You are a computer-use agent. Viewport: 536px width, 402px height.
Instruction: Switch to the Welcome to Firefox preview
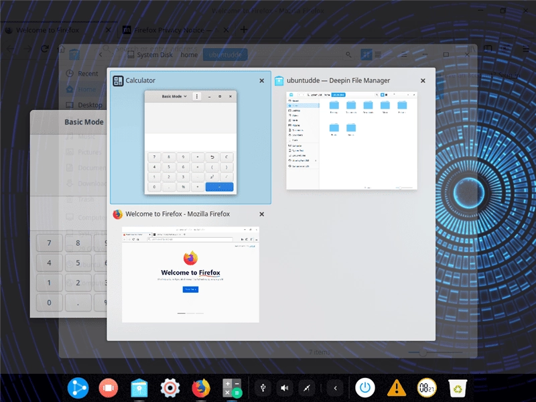tap(190, 274)
